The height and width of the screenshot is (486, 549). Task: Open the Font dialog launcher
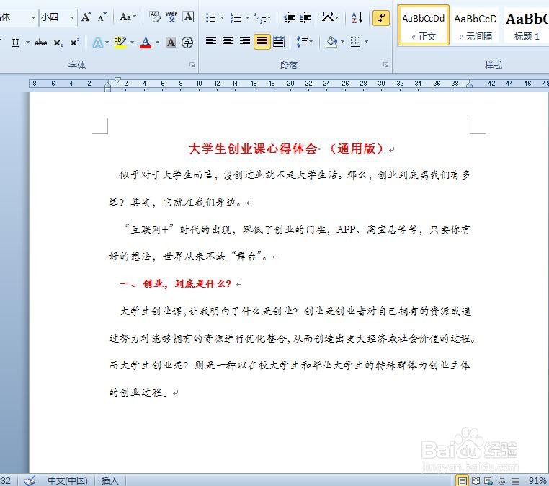coord(192,65)
